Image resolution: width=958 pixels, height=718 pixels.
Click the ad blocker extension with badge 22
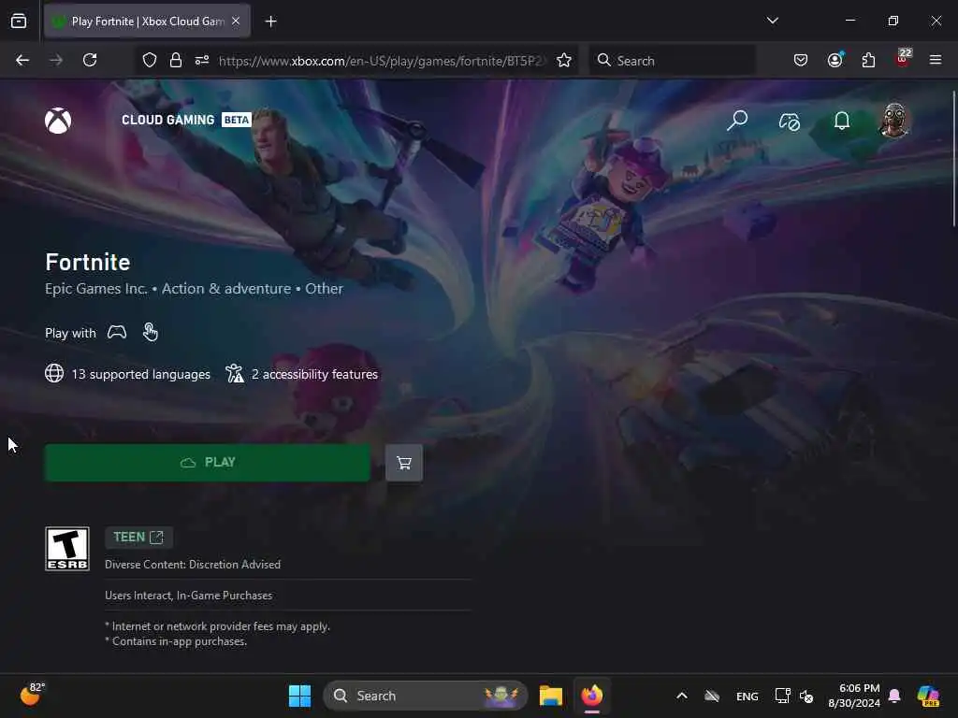coord(903,59)
